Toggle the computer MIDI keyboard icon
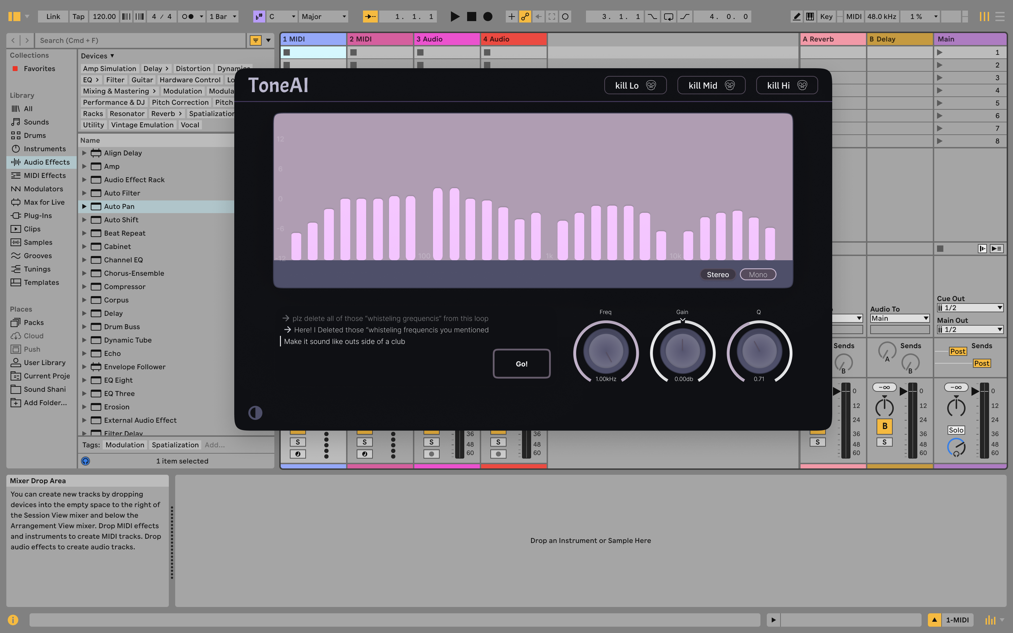The image size is (1013, 633). tap(810, 16)
